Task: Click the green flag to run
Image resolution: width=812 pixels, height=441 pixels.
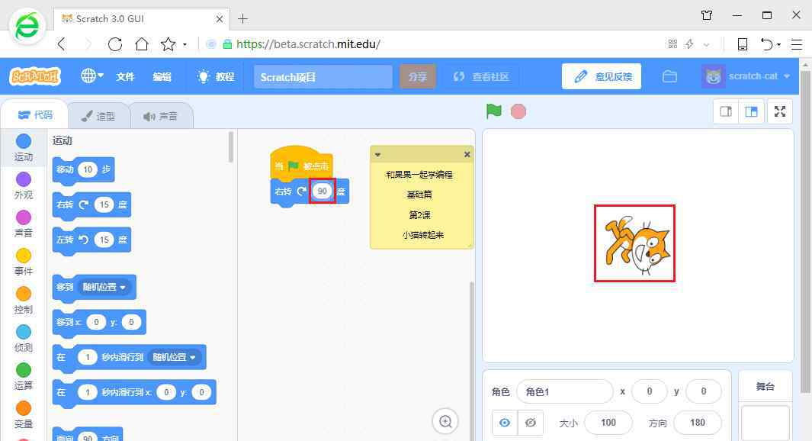Action: (493, 111)
